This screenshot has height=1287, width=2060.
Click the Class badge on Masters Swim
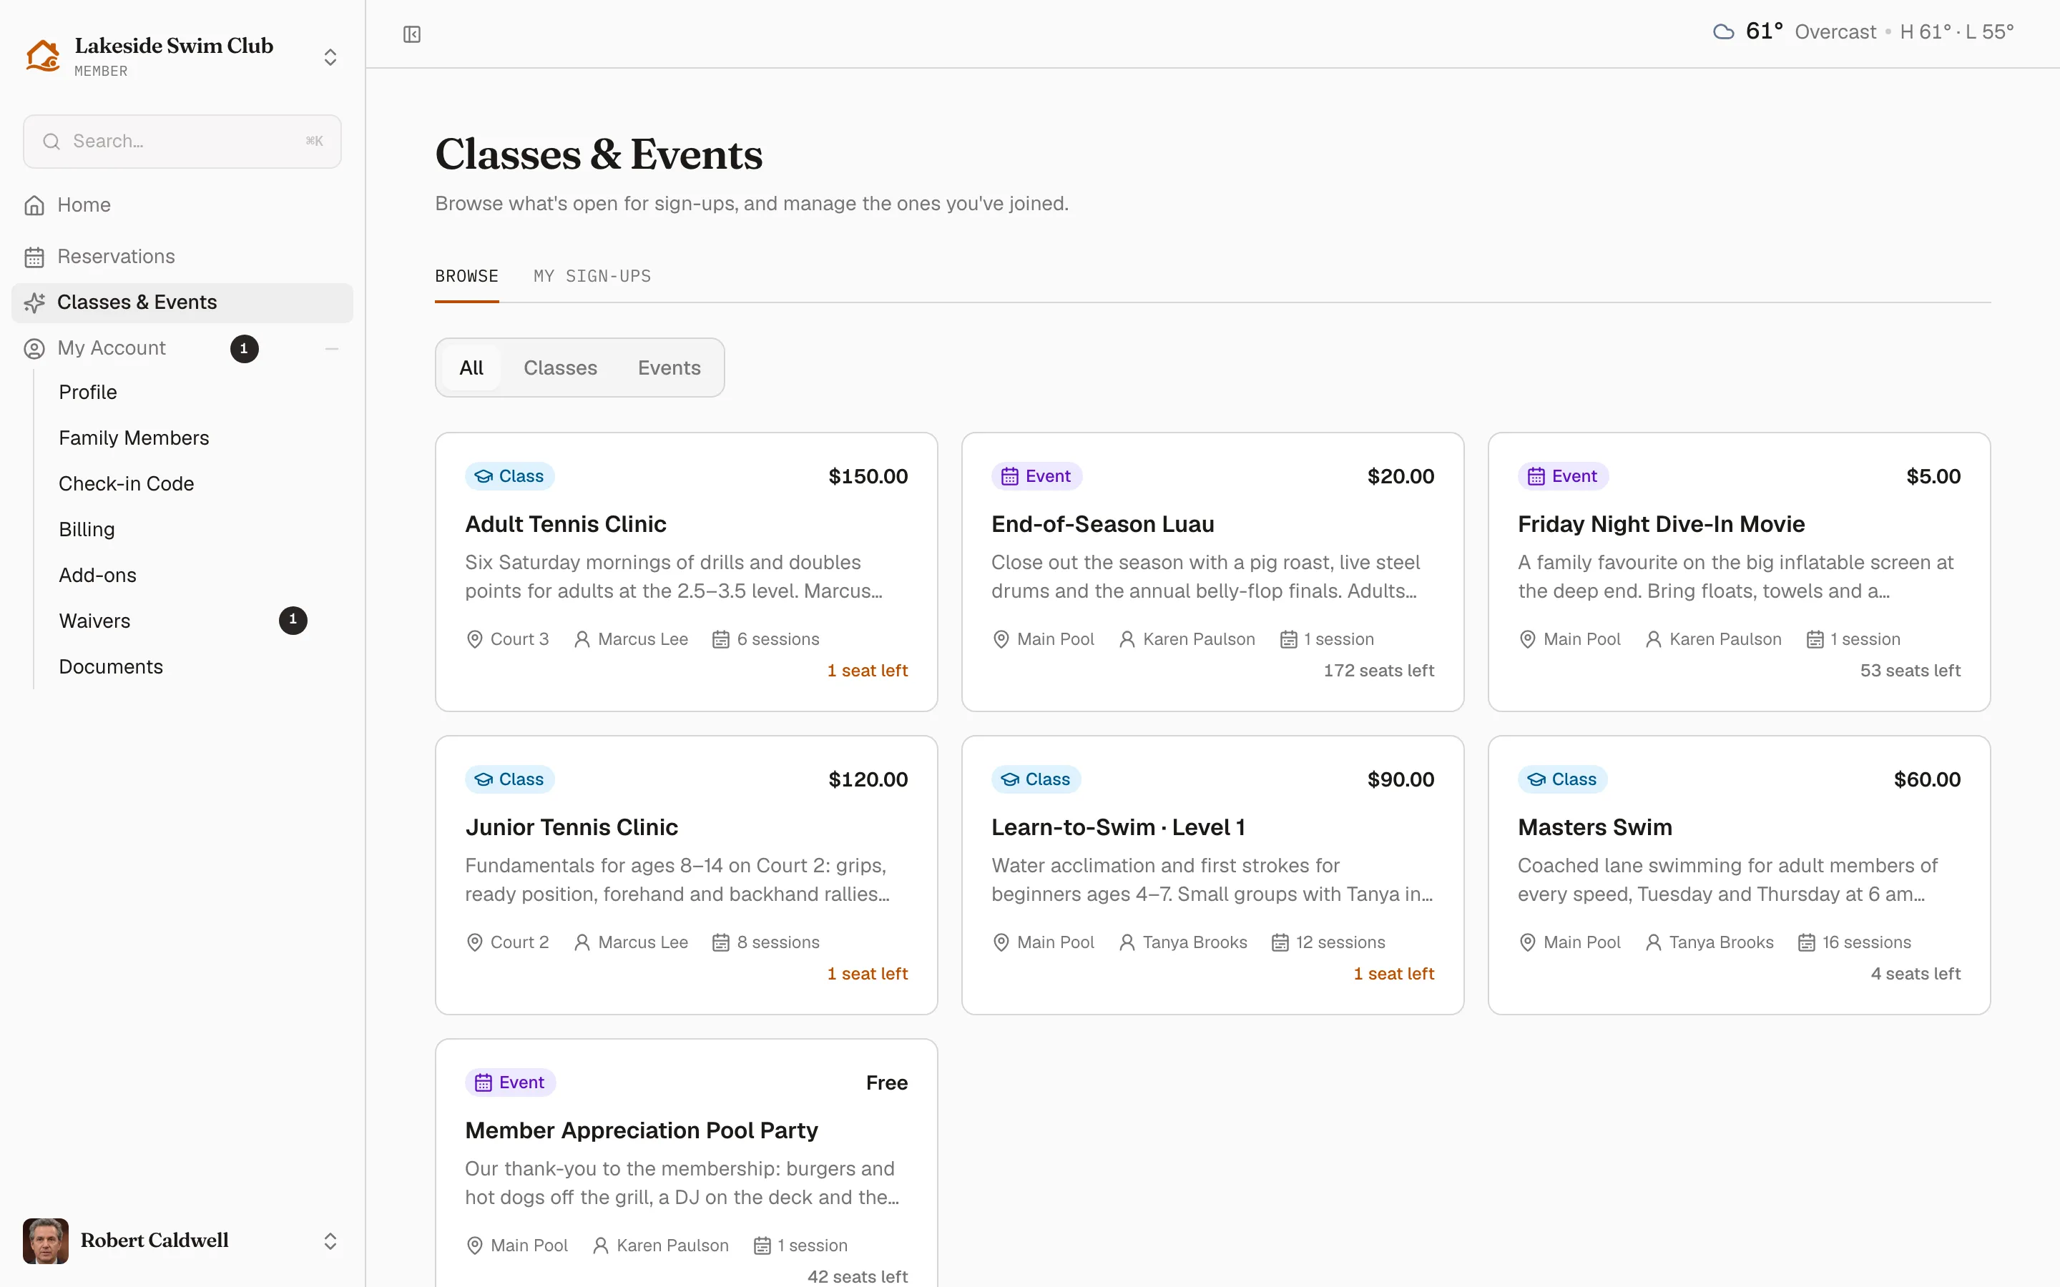tap(1562, 779)
